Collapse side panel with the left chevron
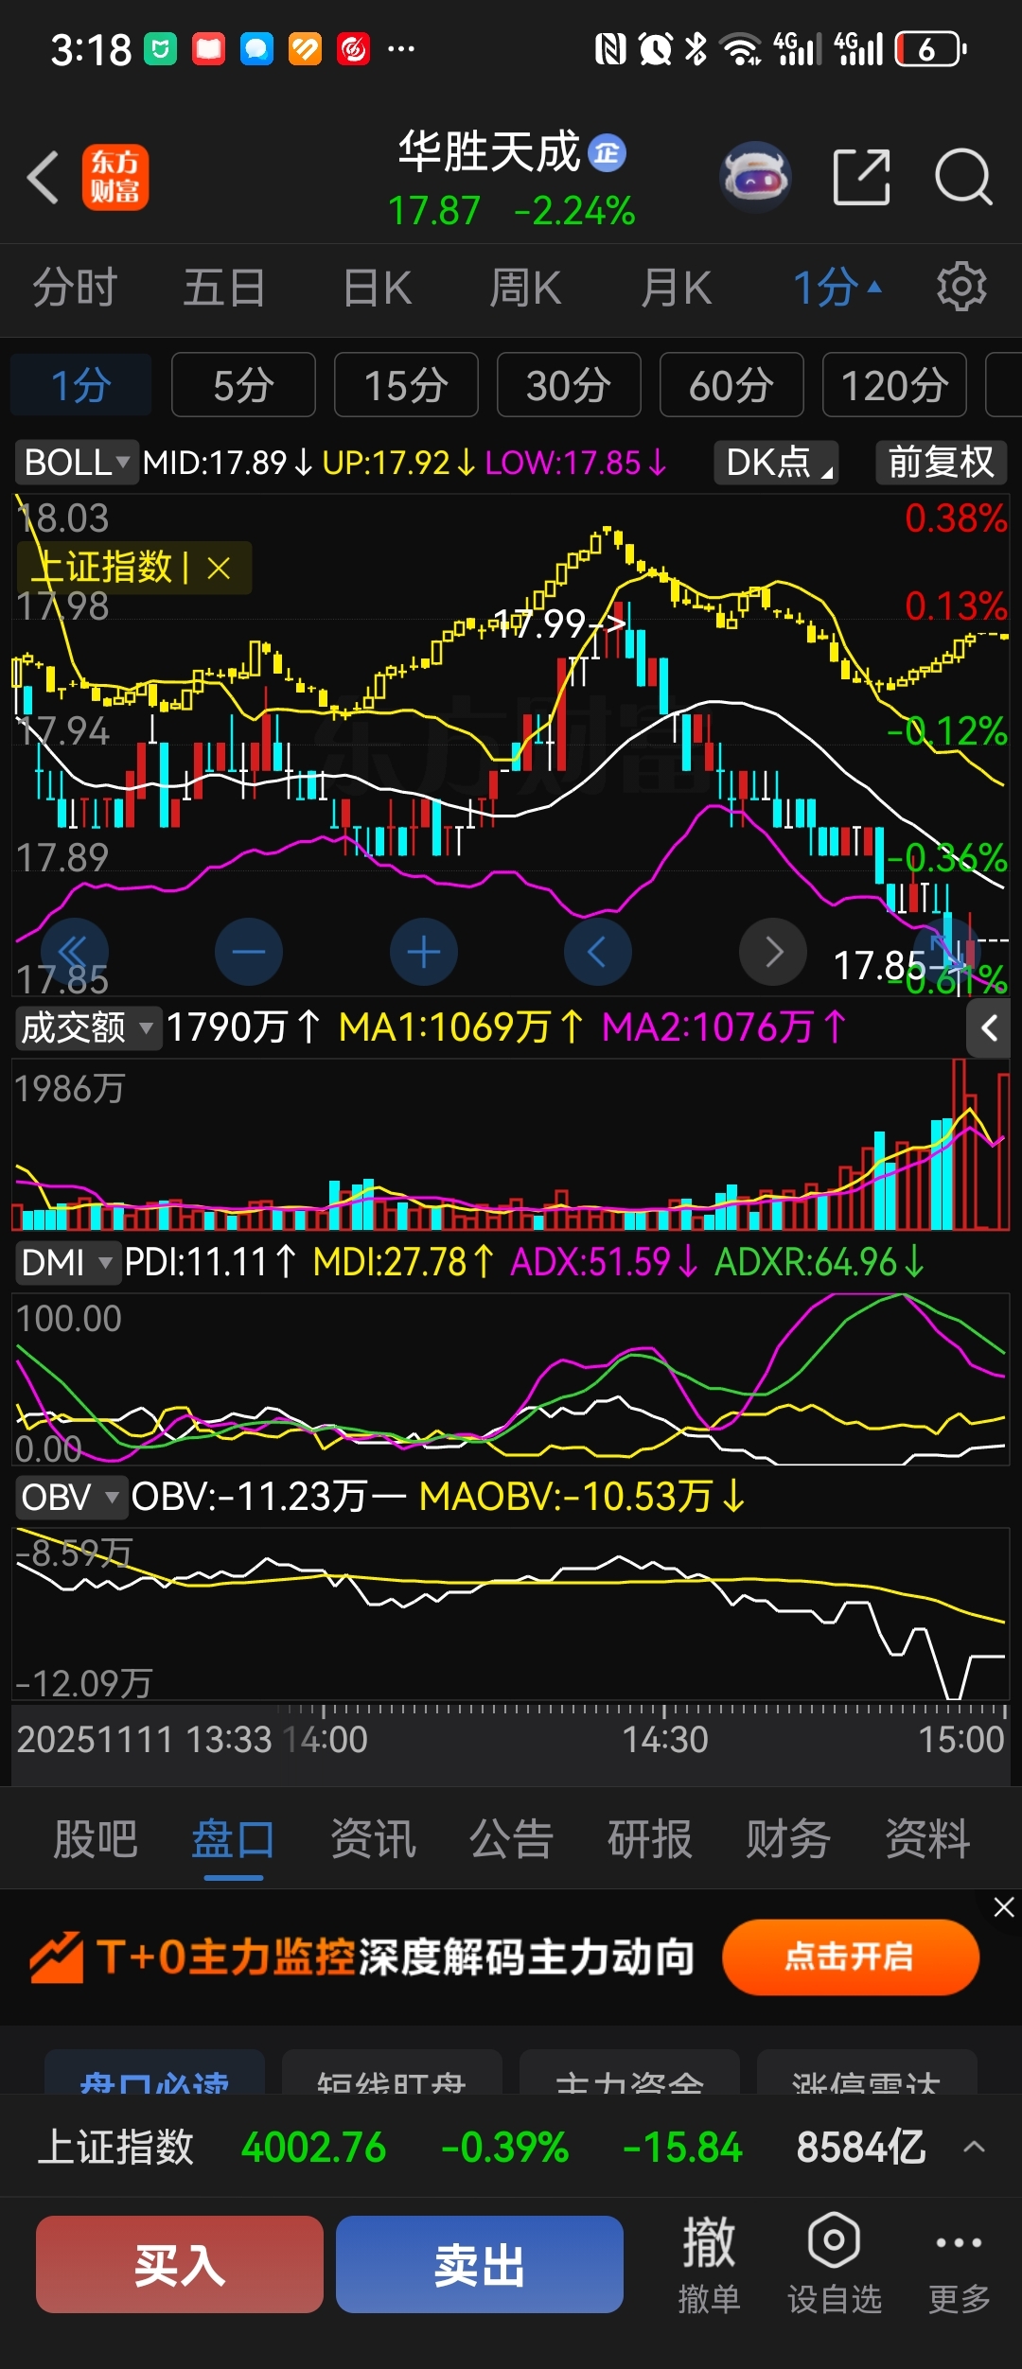Screen dimensions: 1022x2369 (x=989, y=1028)
